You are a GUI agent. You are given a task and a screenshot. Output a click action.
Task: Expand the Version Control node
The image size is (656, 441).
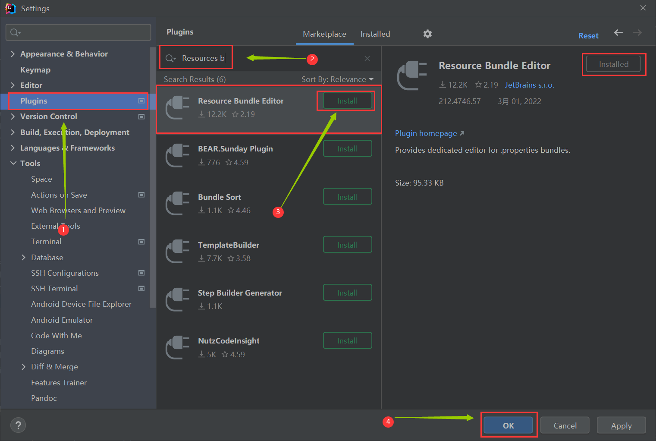[13, 117]
